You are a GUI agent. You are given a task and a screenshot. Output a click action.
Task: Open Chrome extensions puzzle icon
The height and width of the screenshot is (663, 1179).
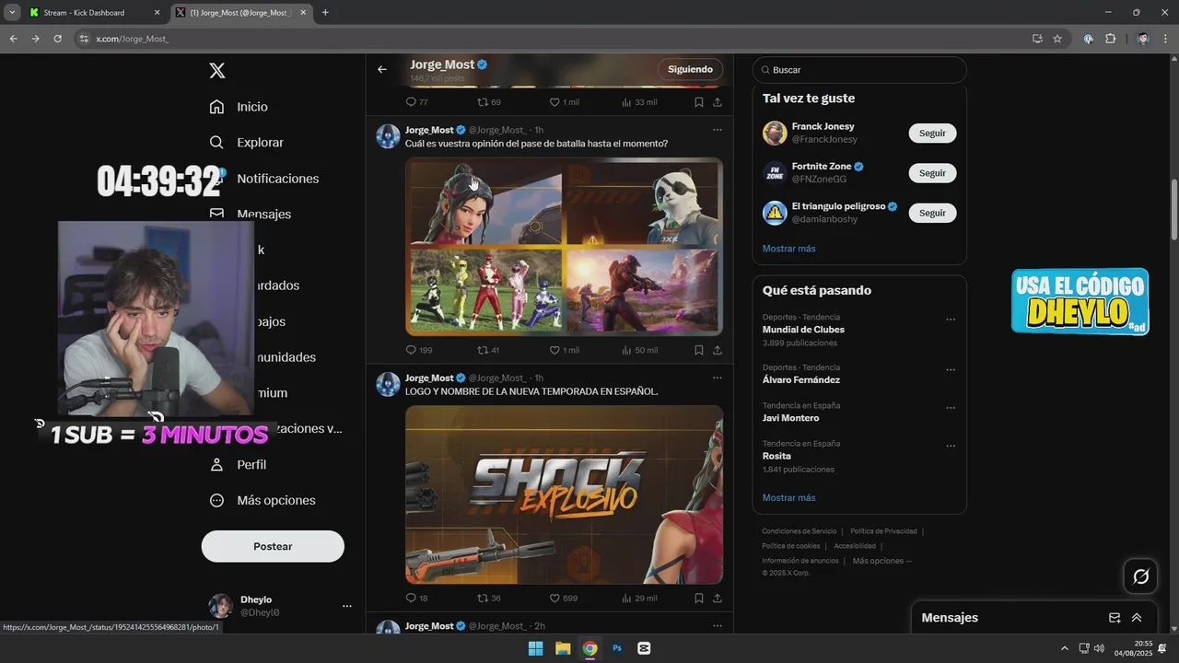[1110, 39]
